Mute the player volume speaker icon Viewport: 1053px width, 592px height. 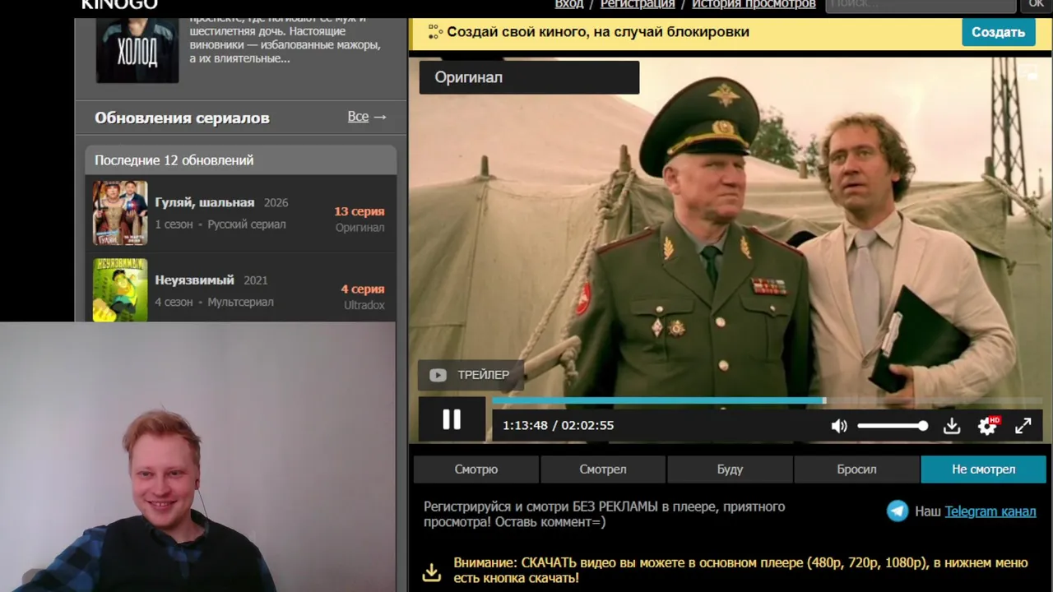click(x=838, y=426)
